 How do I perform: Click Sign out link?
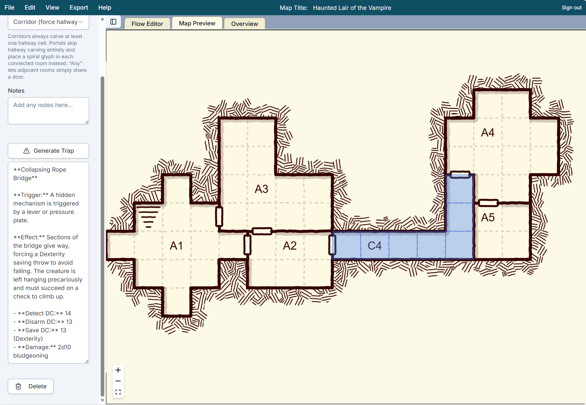coord(571,8)
